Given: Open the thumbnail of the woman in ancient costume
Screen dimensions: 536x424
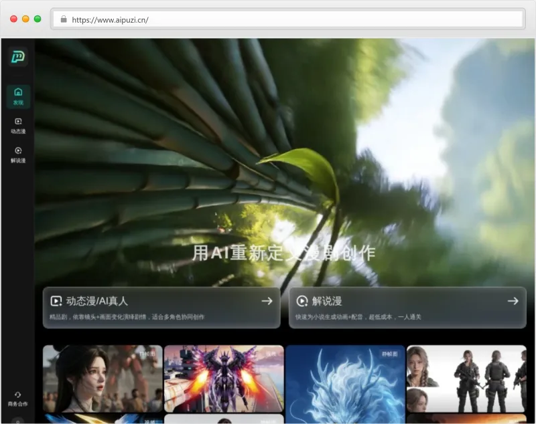Looking at the screenshot, I should point(103,378).
